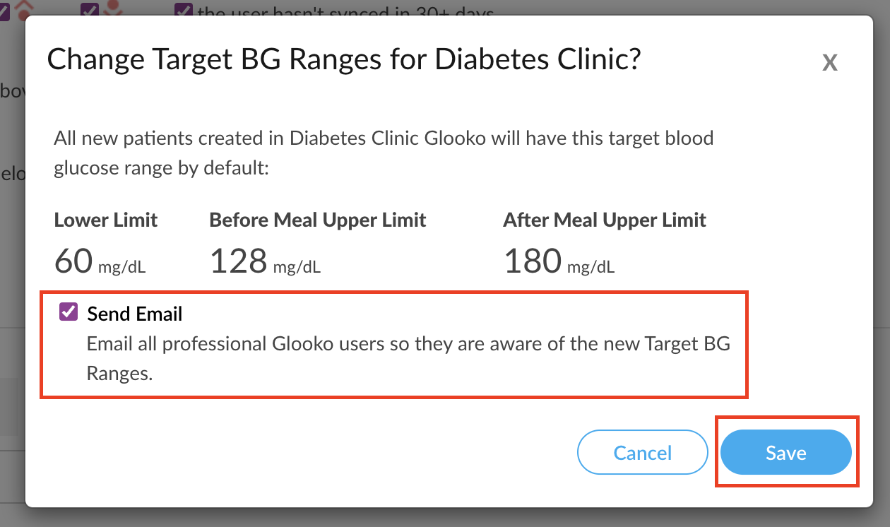Screen dimensions: 890x527
Task: Select the 60 mg/dL lower limit value
Action: coord(100,262)
